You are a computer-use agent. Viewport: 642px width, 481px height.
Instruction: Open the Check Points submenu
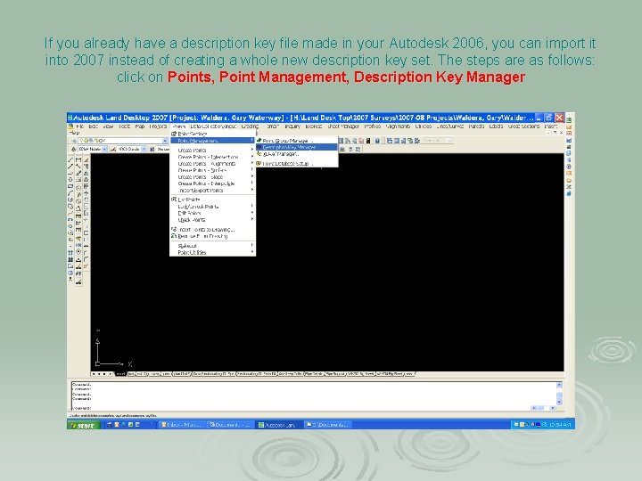pyautogui.click(x=212, y=220)
